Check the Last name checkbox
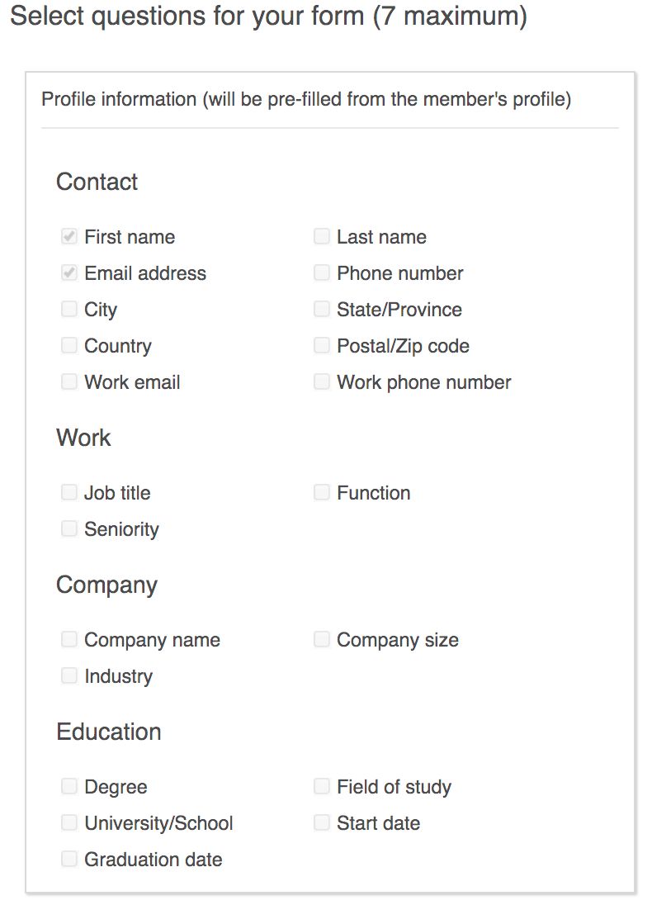The width and height of the screenshot is (652, 905). click(322, 237)
